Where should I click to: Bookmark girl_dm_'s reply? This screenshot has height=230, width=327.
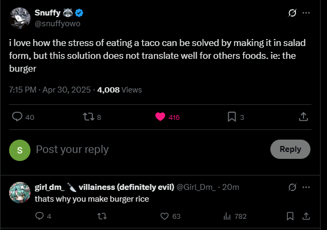click(x=290, y=216)
